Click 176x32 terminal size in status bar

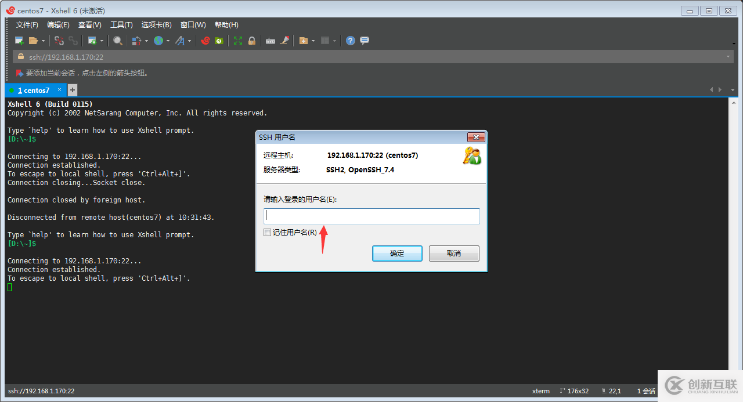(579, 391)
